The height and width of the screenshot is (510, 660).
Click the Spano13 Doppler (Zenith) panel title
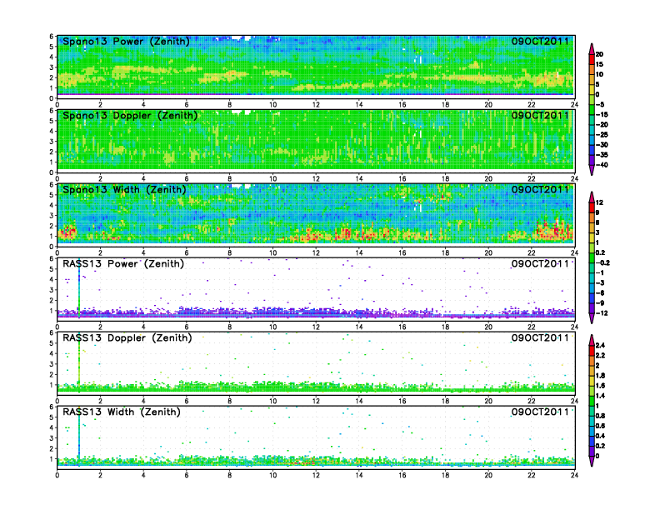(x=129, y=116)
